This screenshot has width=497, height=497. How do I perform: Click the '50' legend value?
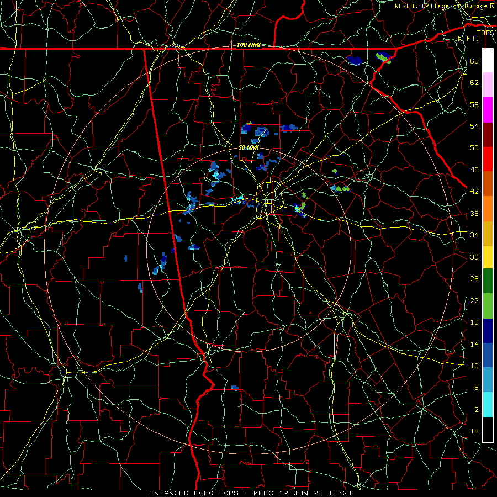[474, 147]
